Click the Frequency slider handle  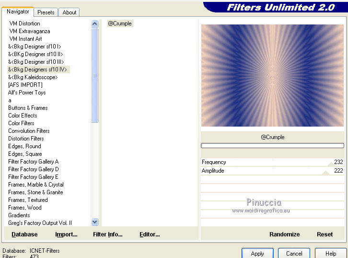coord(331,164)
